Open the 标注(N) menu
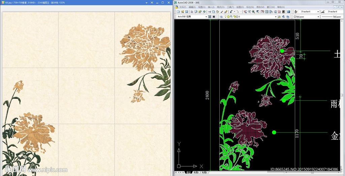Screen dimensions: 345x176 tap(250, 7)
